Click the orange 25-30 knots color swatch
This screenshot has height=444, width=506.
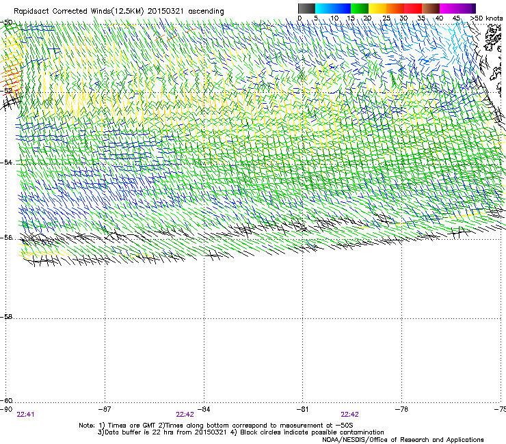(395, 8)
